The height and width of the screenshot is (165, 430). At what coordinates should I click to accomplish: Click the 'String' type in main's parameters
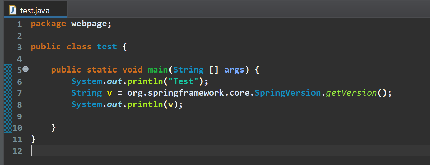pos(188,70)
